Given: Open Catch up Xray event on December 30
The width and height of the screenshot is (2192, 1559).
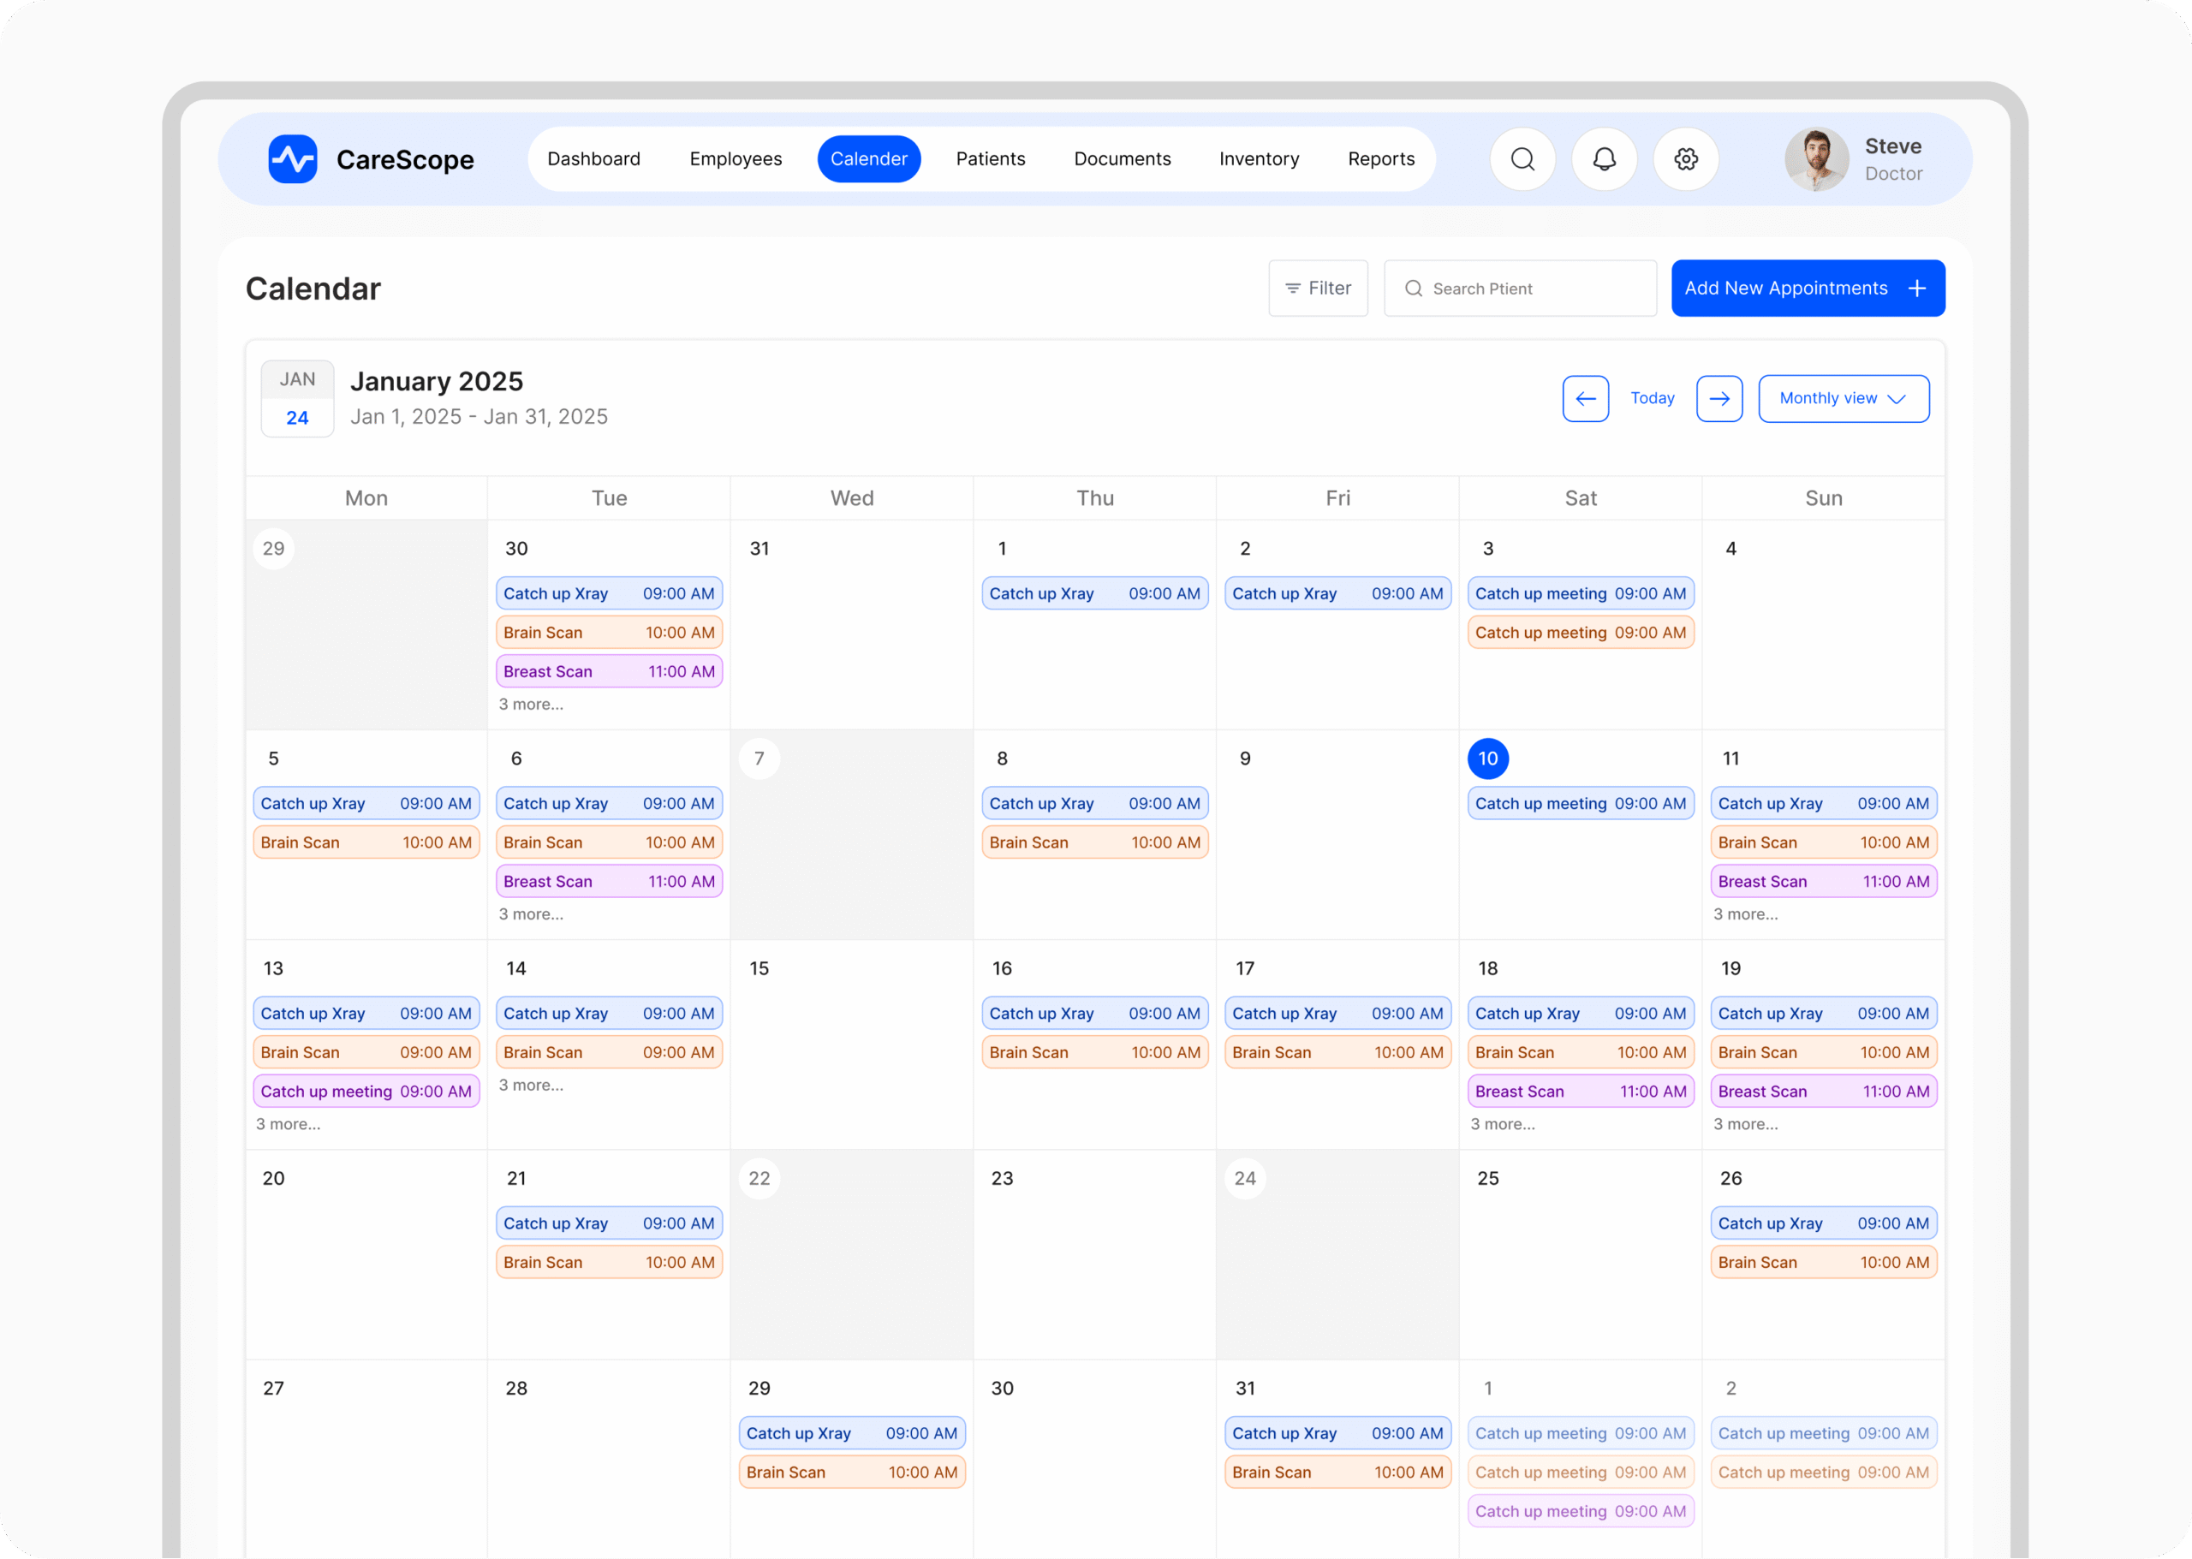Looking at the screenshot, I should tap(609, 593).
